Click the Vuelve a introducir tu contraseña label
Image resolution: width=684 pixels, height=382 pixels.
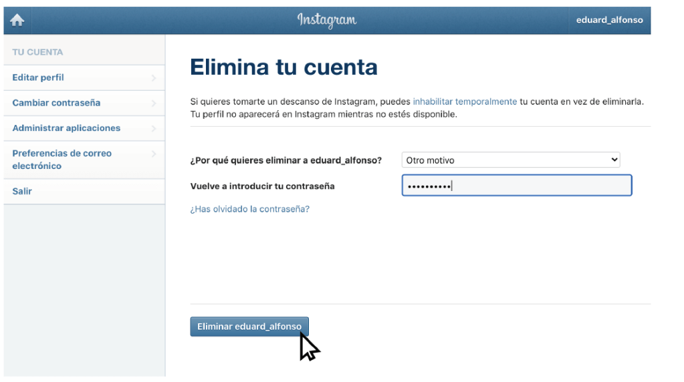click(262, 186)
